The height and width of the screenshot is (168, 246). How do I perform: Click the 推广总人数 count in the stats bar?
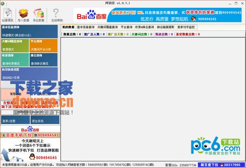pyautogui.click(x=94, y=34)
